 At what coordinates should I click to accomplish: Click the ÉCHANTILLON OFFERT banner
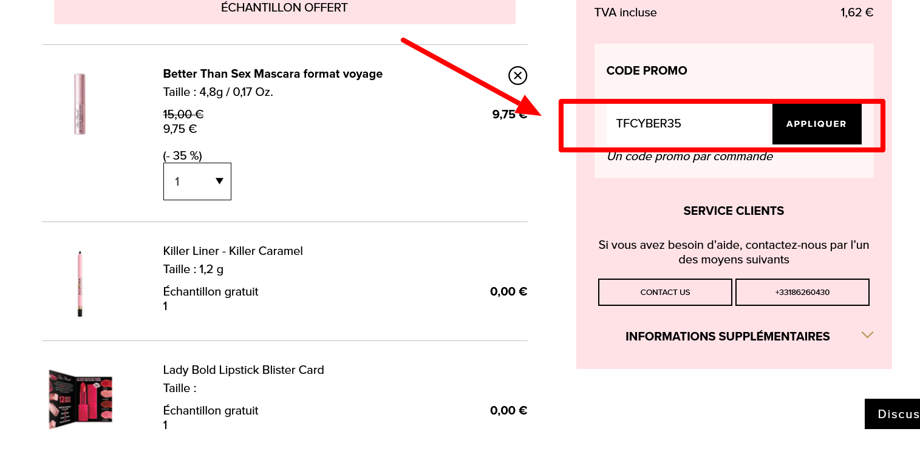click(284, 8)
